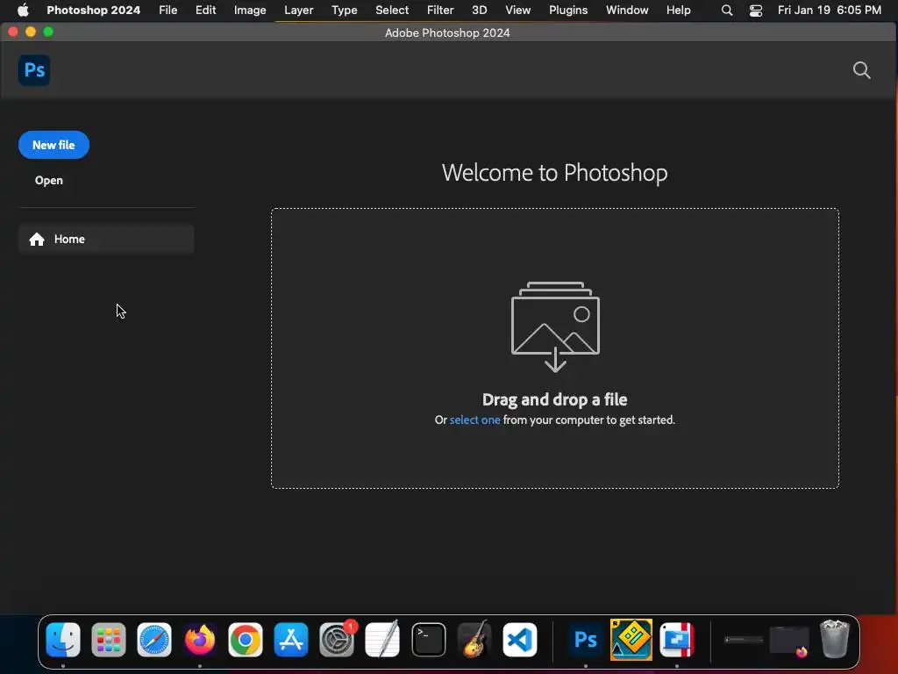Click the 'Adobe Photoshop 2024' window title

click(447, 32)
